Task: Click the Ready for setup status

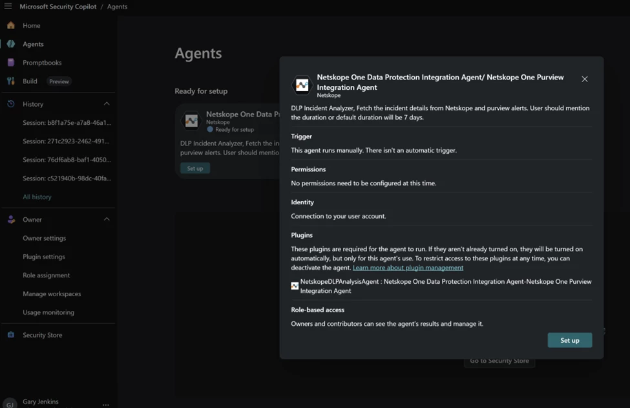Action: [x=230, y=129]
